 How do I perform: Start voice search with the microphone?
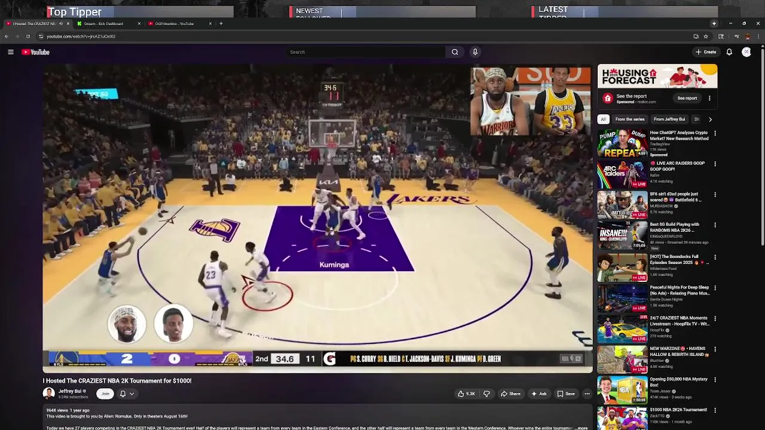point(475,52)
